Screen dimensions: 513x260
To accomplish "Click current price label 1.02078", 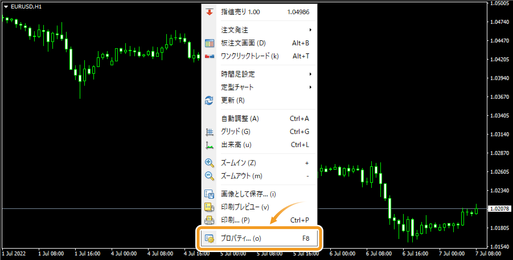I will (x=500, y=209).
